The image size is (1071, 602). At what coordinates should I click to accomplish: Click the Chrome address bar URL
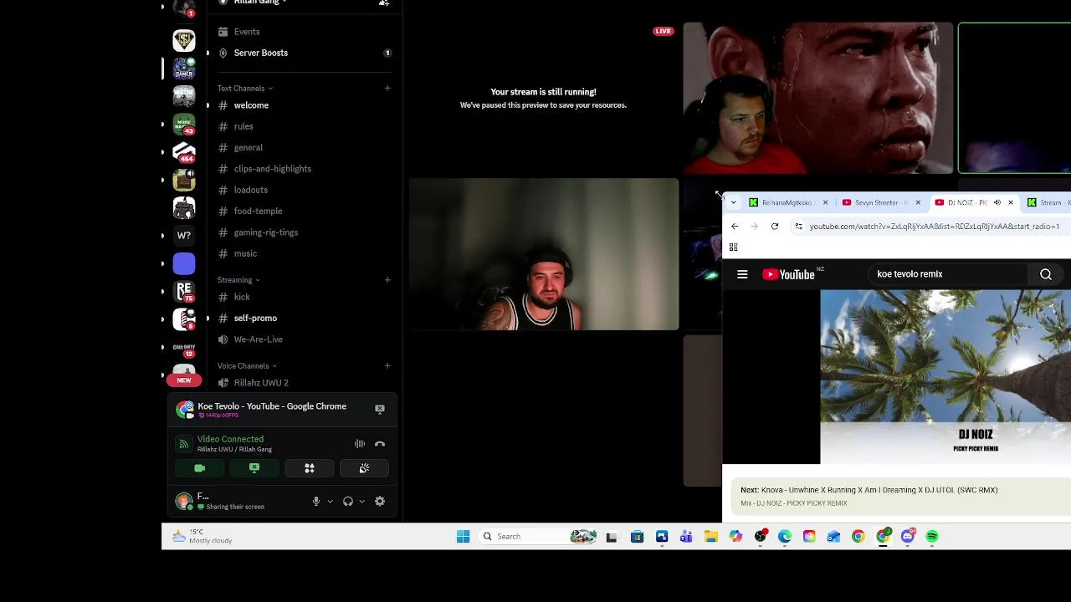point(934,227)
